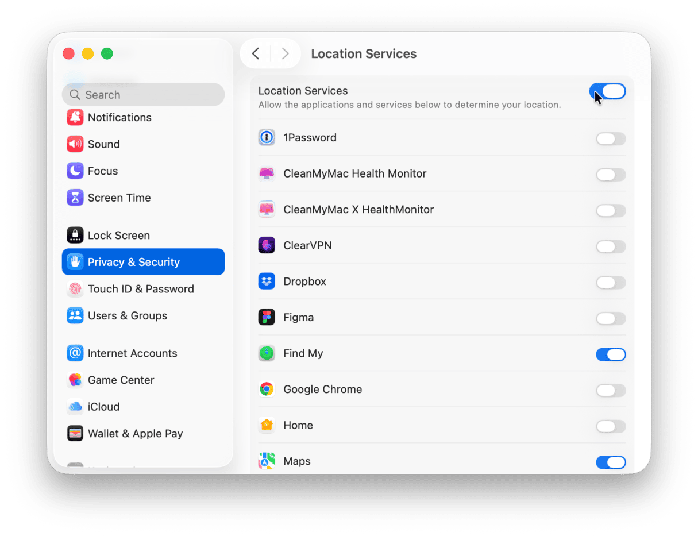Go forward with the right chevron button
This screenshot has height=536, width=698.
coord(285,54)
